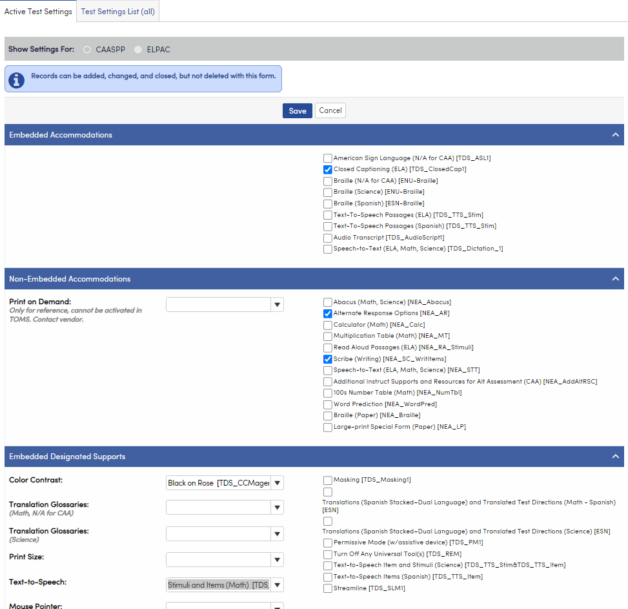628x609 pixels.
Task: Uncheck Closed Captioning (ELA) accommodation
Action: [x=327, y=169]
